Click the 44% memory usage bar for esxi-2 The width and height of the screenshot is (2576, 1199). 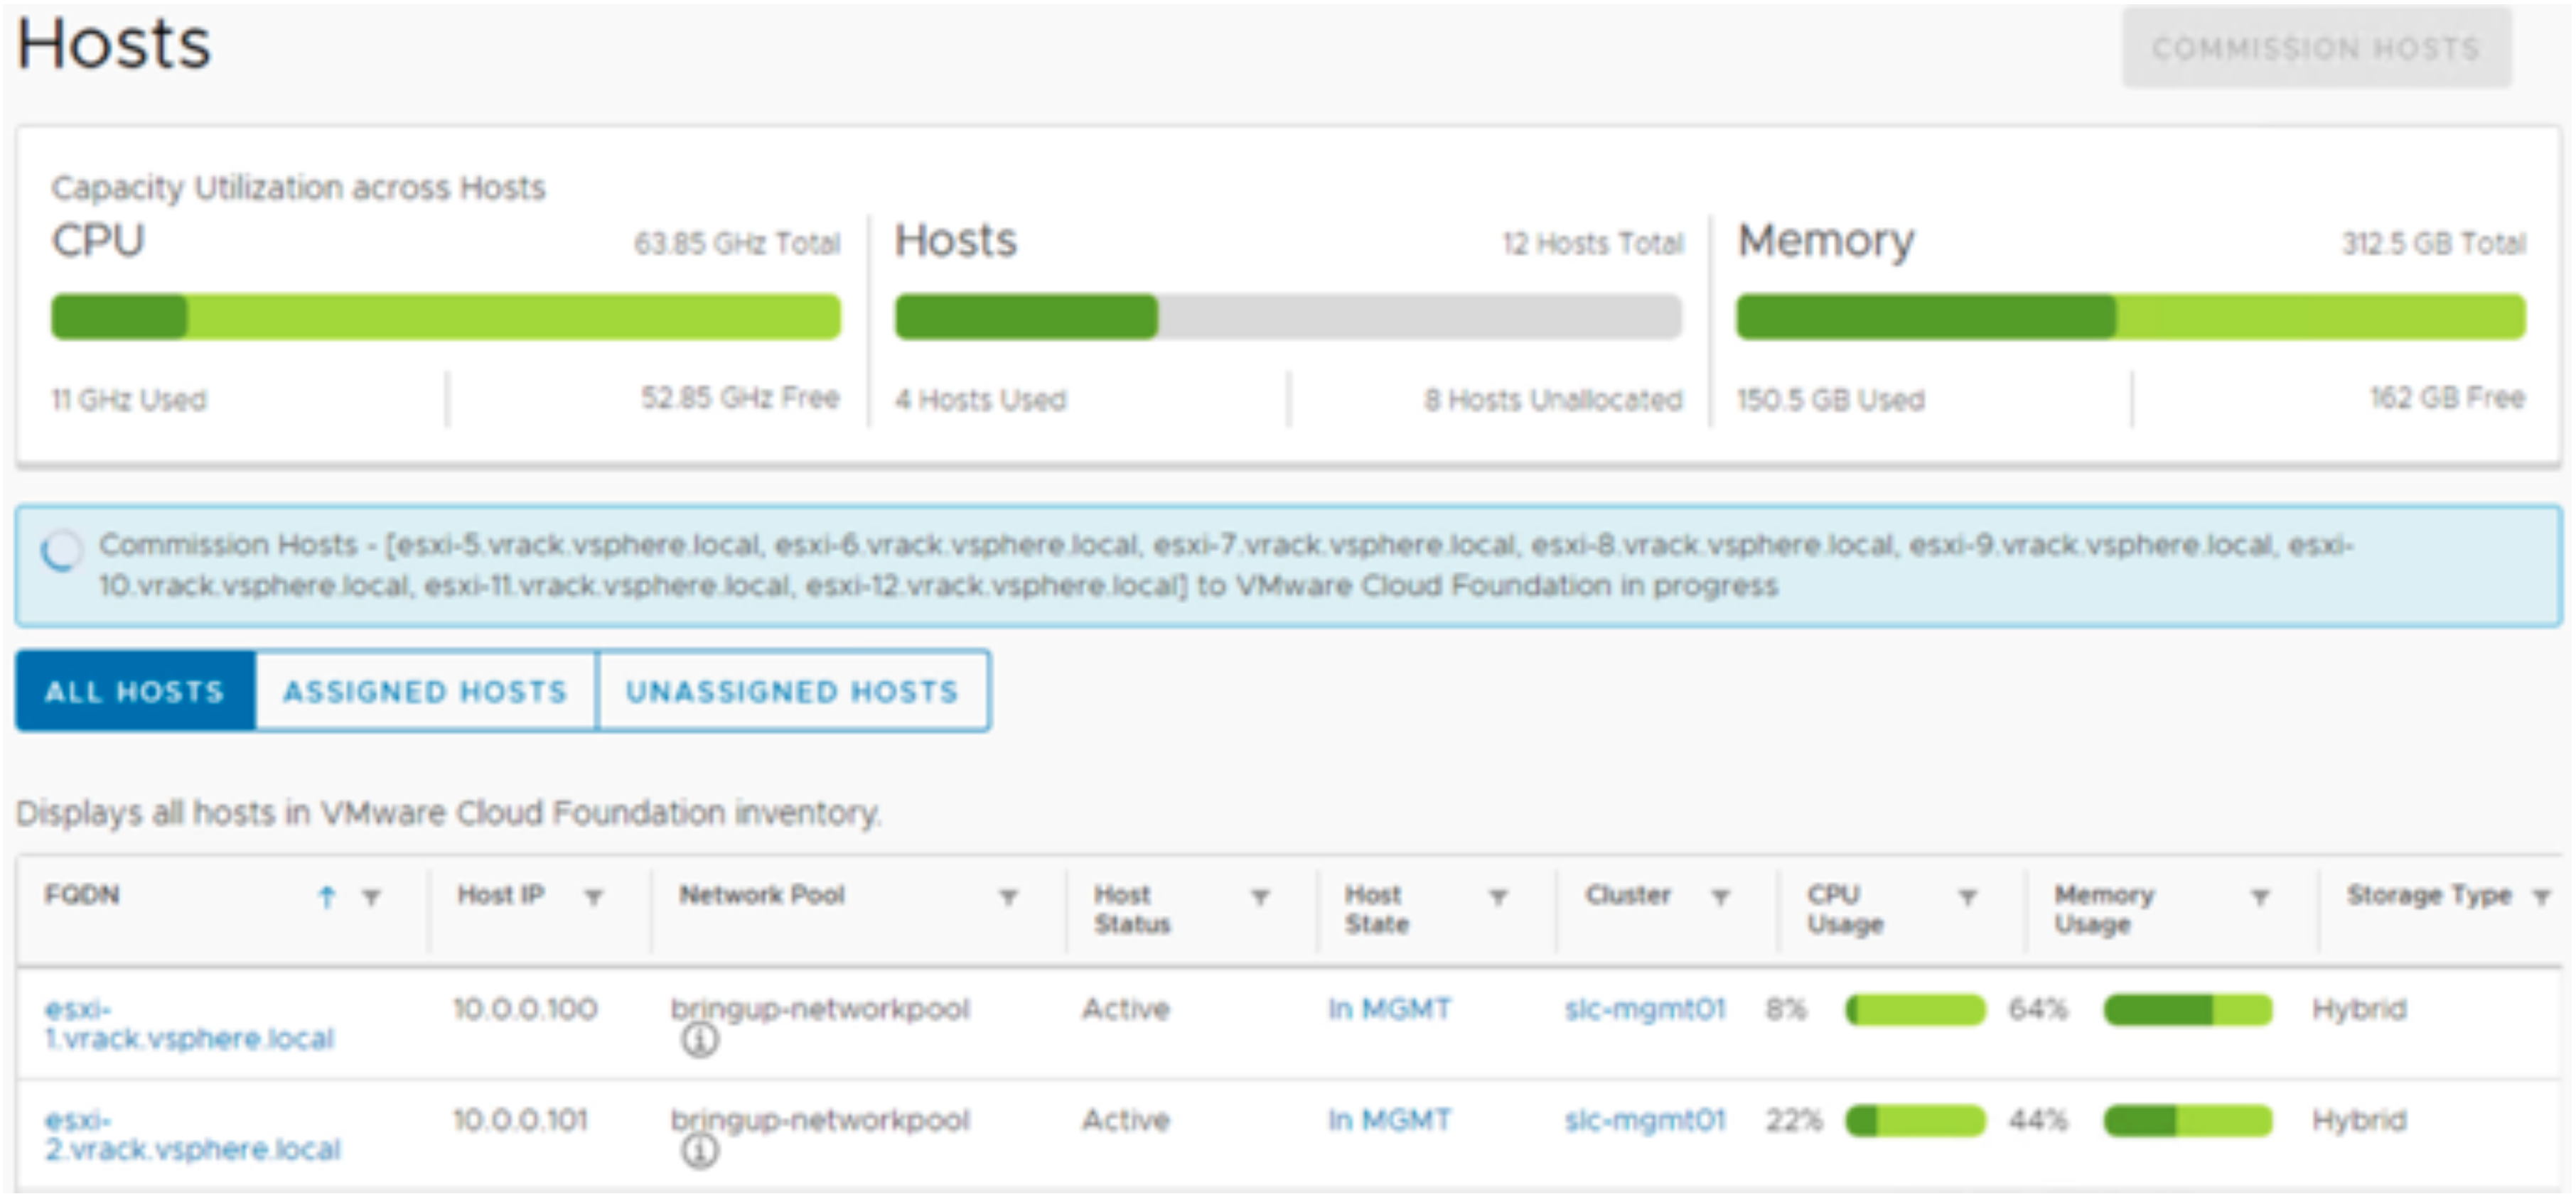2188,1121
